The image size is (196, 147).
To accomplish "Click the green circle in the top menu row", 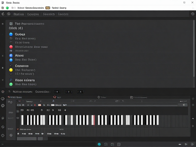I will click(x=7, y=8).
